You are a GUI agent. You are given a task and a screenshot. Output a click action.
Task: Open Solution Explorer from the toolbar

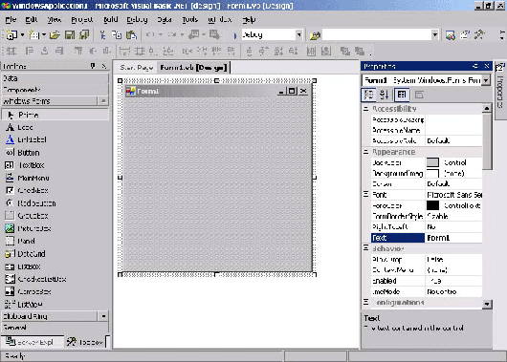(451, 35)
